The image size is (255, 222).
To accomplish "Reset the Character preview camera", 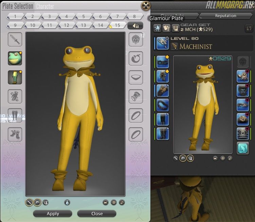I will [x=230, y=158].
